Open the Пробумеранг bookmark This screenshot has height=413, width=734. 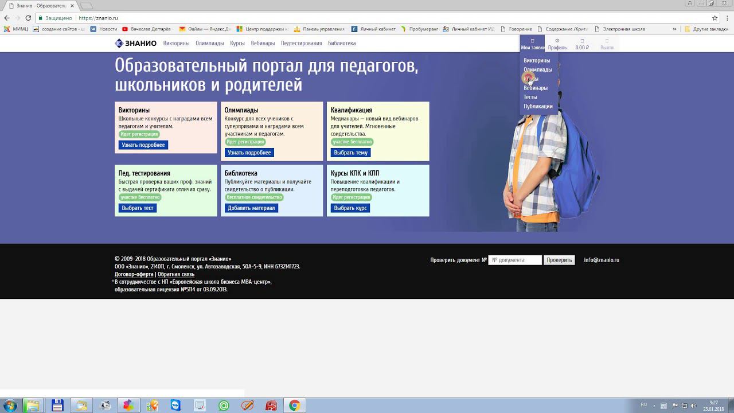[x=420, y=29]
